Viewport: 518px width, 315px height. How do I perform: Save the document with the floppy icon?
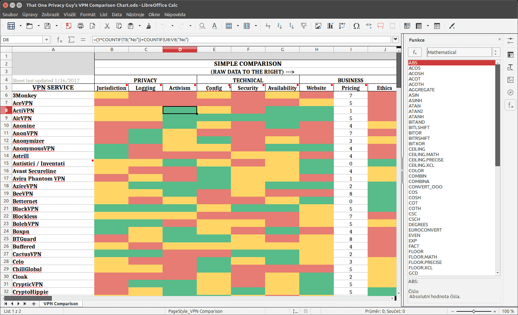coord(47,26)
